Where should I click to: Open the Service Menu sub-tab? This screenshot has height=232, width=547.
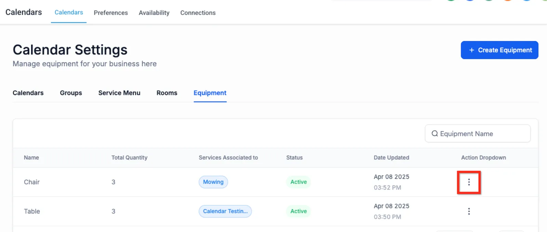(x=119, y=93)
